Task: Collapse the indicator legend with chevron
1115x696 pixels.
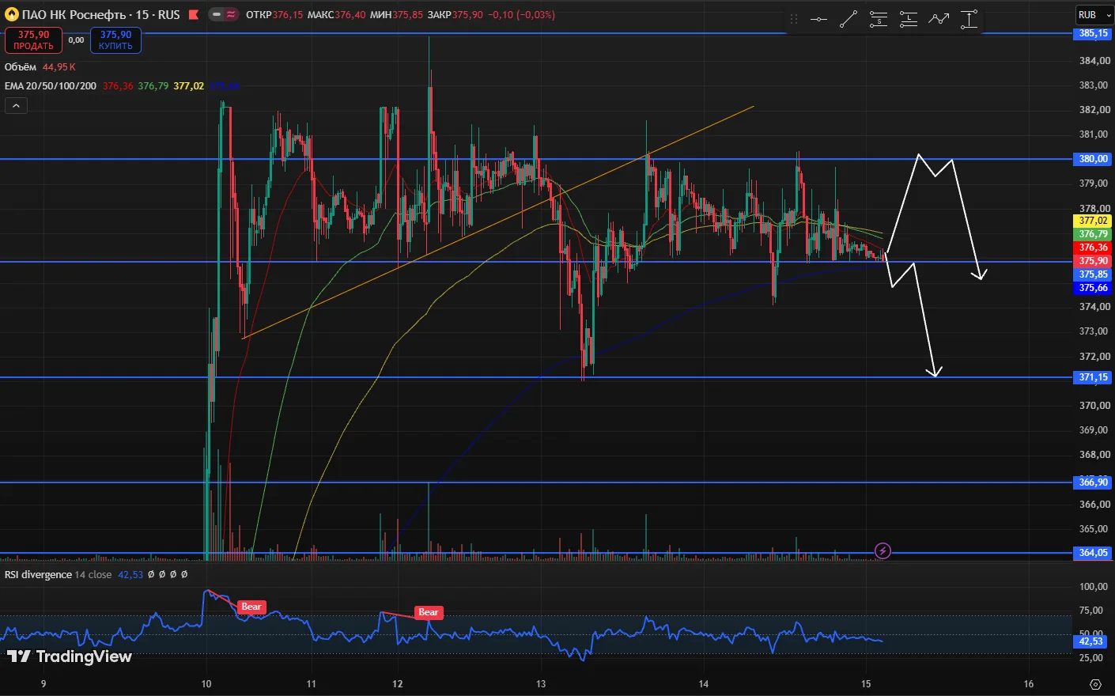Action: [16, 105]
